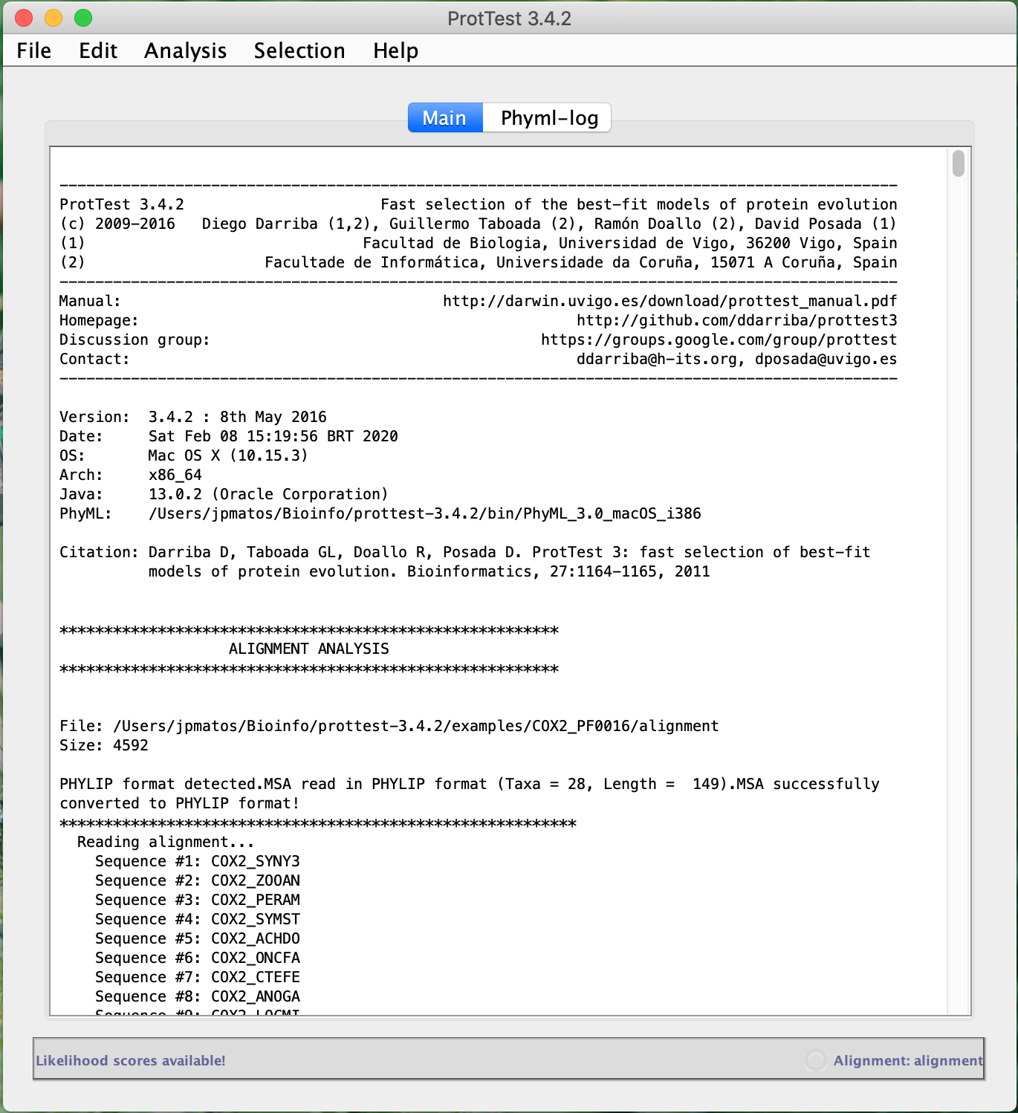Click the google groups discussion URL

(719, 340)
